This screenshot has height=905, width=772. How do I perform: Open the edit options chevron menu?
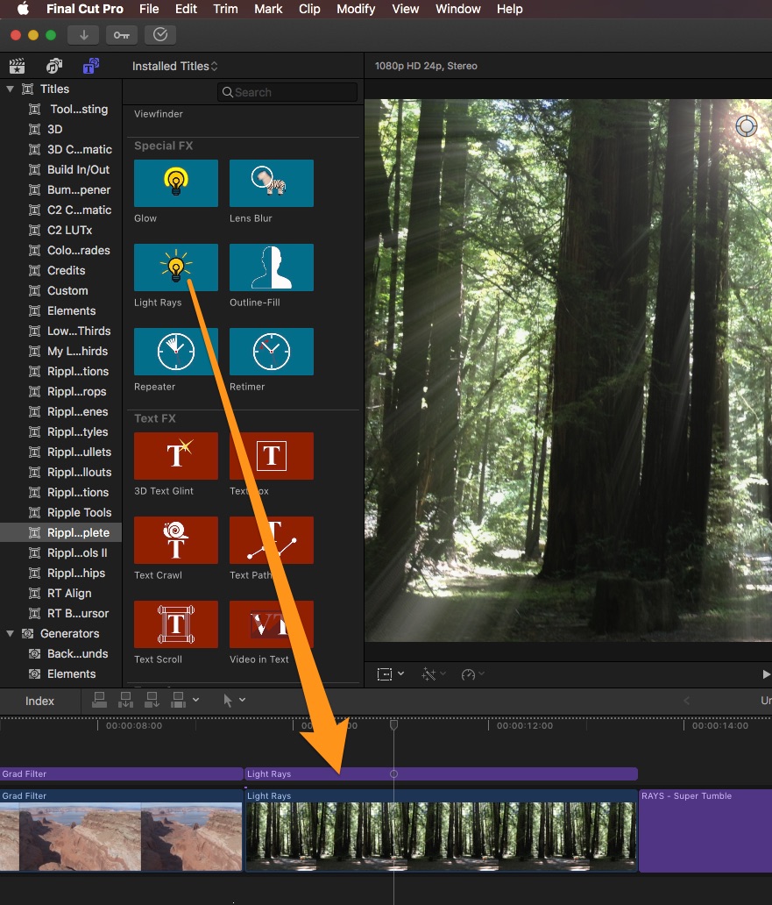(x=196, y=700)
